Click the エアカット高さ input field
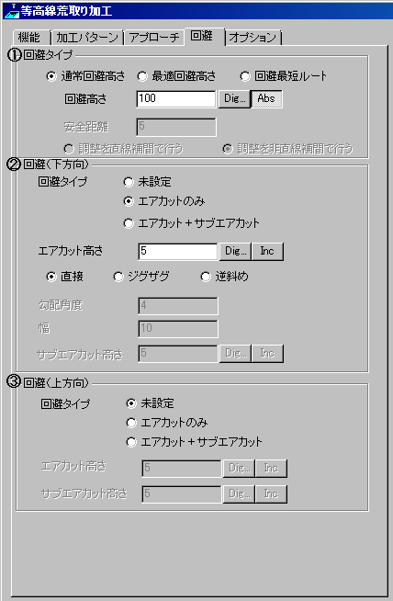 tap(178, 252)
